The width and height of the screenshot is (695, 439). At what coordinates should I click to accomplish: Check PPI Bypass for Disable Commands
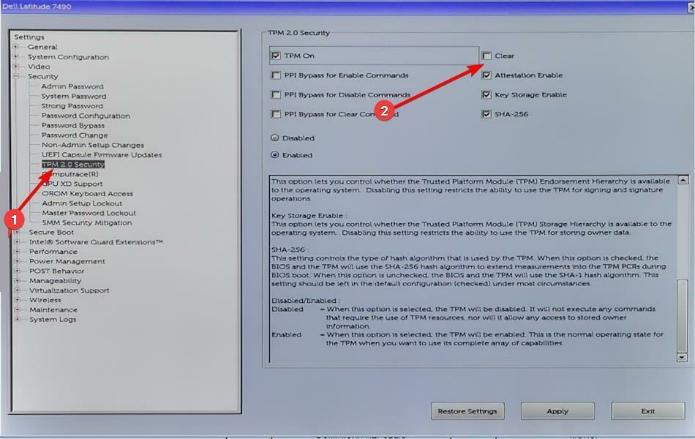coord(276,94)
